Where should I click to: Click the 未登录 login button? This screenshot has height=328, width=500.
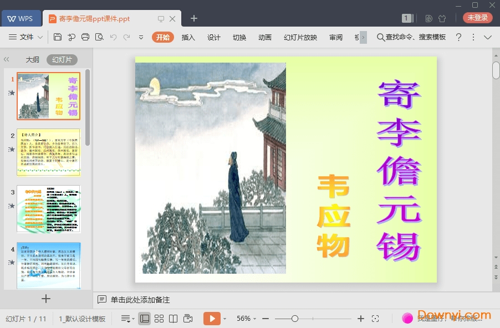pos(477,17)
